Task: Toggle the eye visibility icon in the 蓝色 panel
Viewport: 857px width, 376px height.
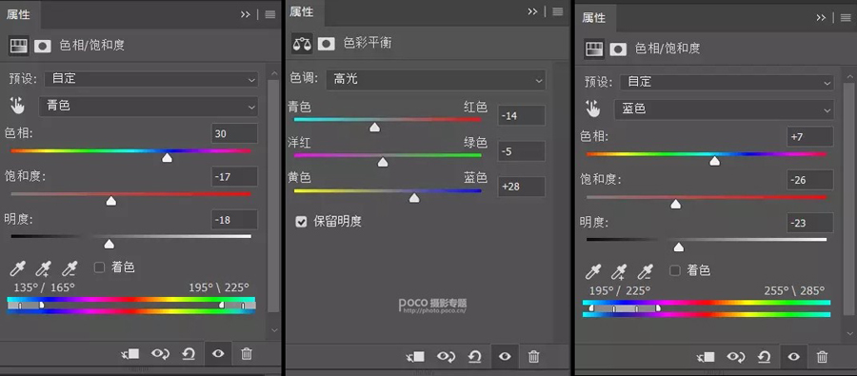Action: 793,357
